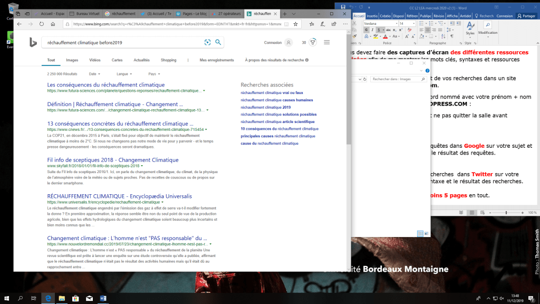The height and width of the screenshot is (304, 540).
Task: Launch Word from the taskbar
Action: (103, 298)
